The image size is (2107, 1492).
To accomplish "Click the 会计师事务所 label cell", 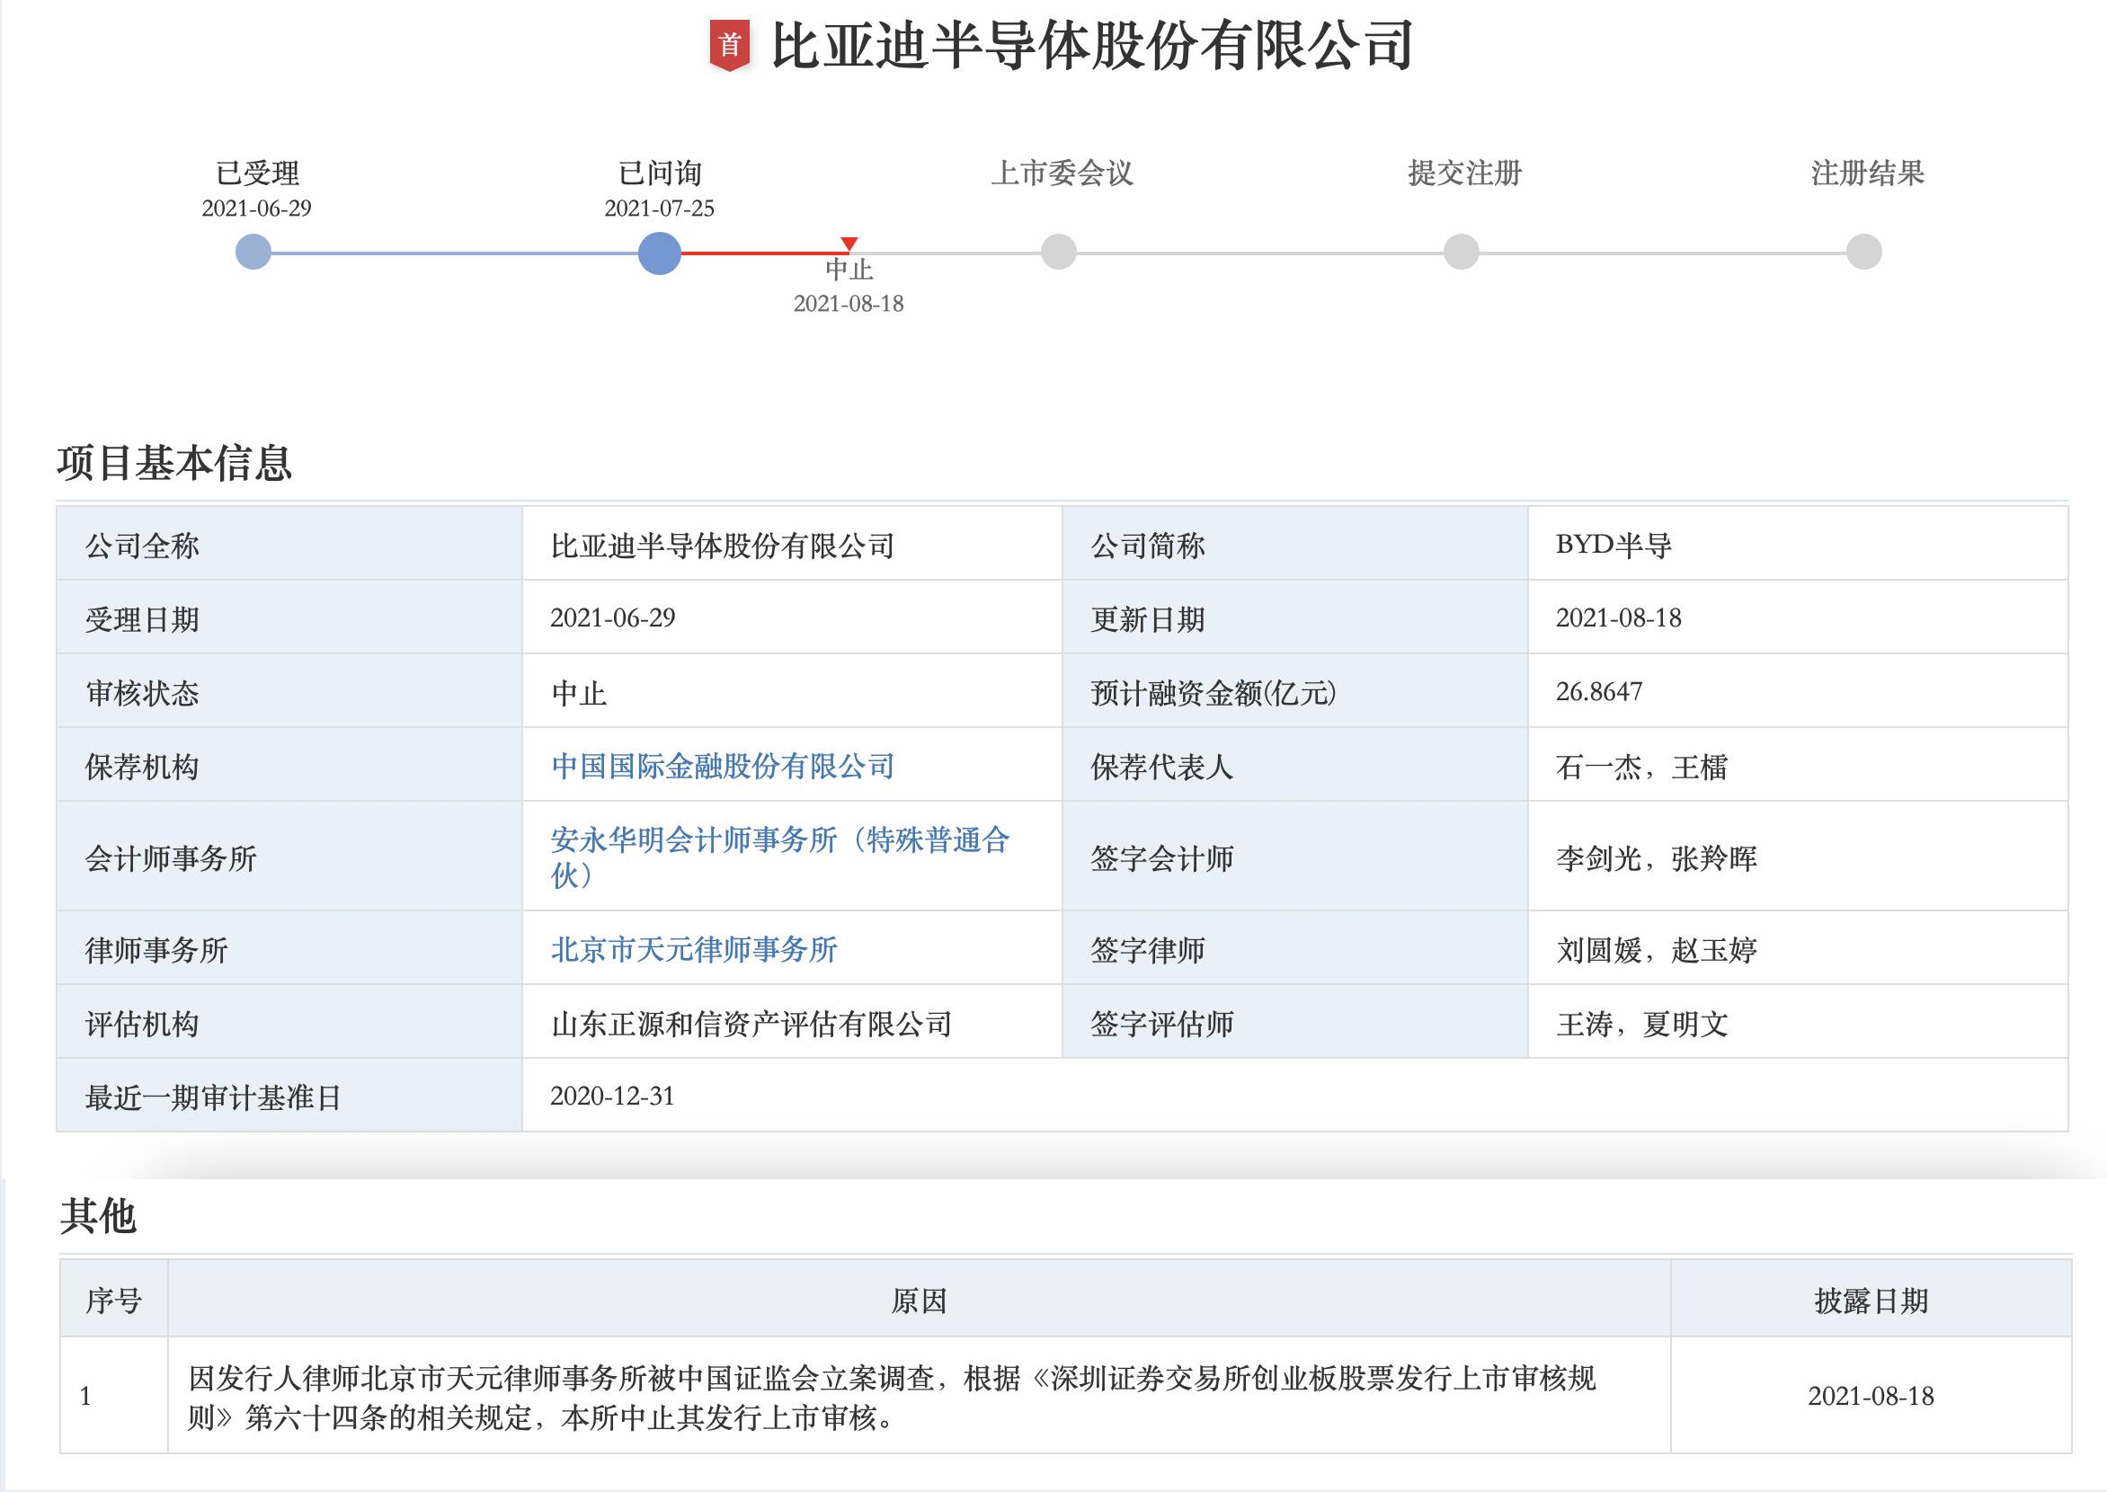I will (289, 857).
